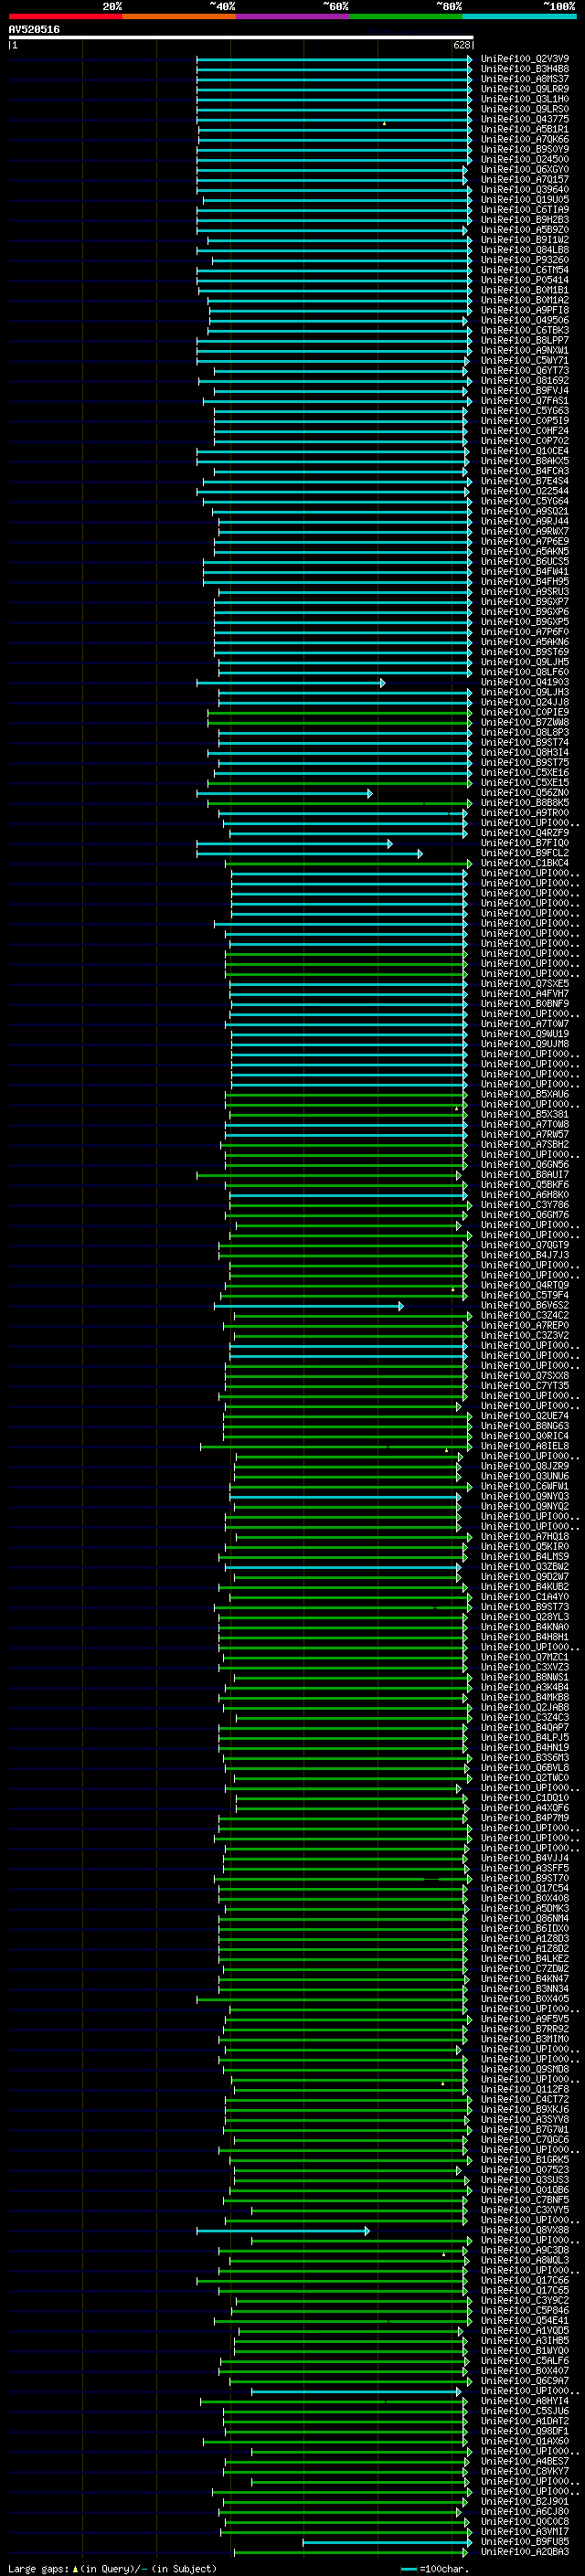This screenshot has width=585, height=2576.
Task: Click the cyan alignment bar for UniRef100_Q8VX88
Action: click(x=283, y=2231)
